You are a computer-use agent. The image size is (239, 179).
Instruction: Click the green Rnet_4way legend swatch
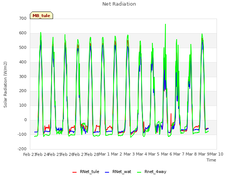[x=139, y=172]
